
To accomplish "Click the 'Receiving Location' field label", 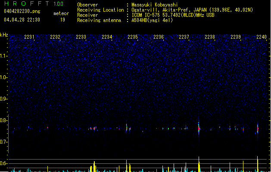I will [x=100, y=10].
